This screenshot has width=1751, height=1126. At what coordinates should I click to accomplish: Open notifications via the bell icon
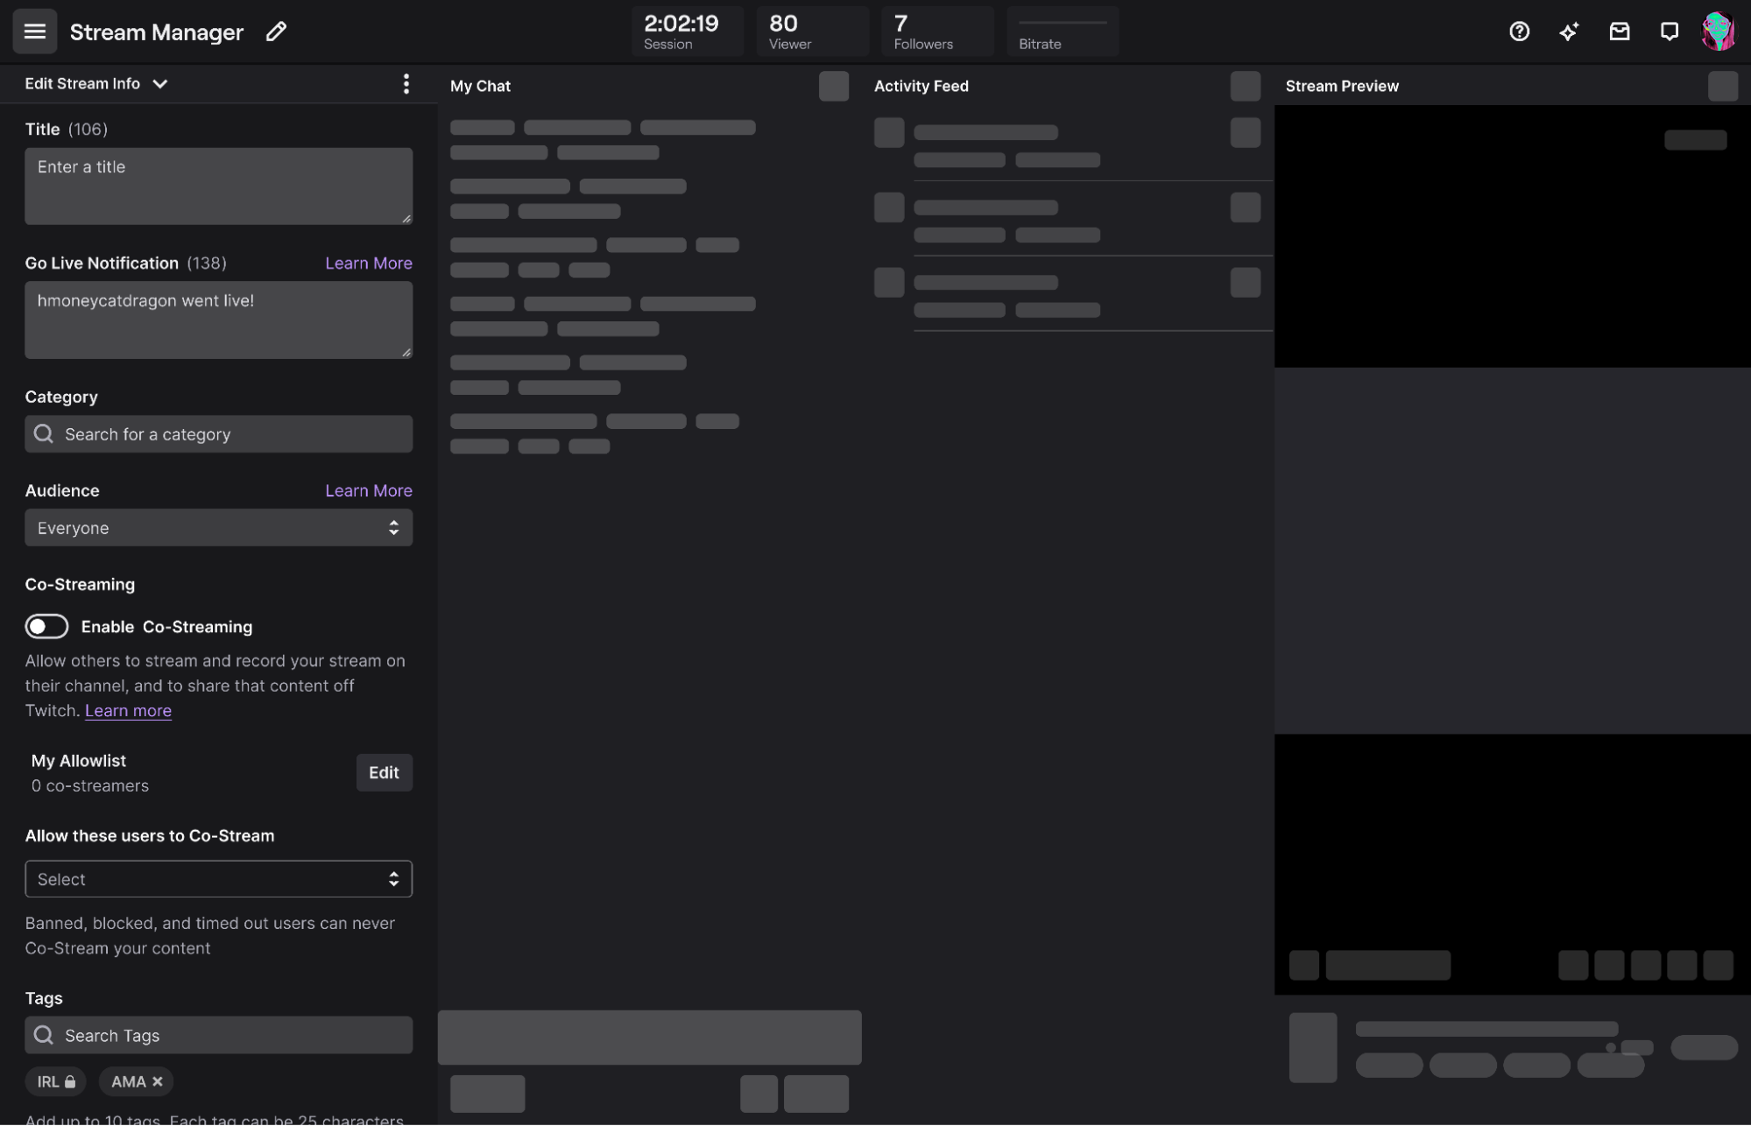[x=1670, y=32]
